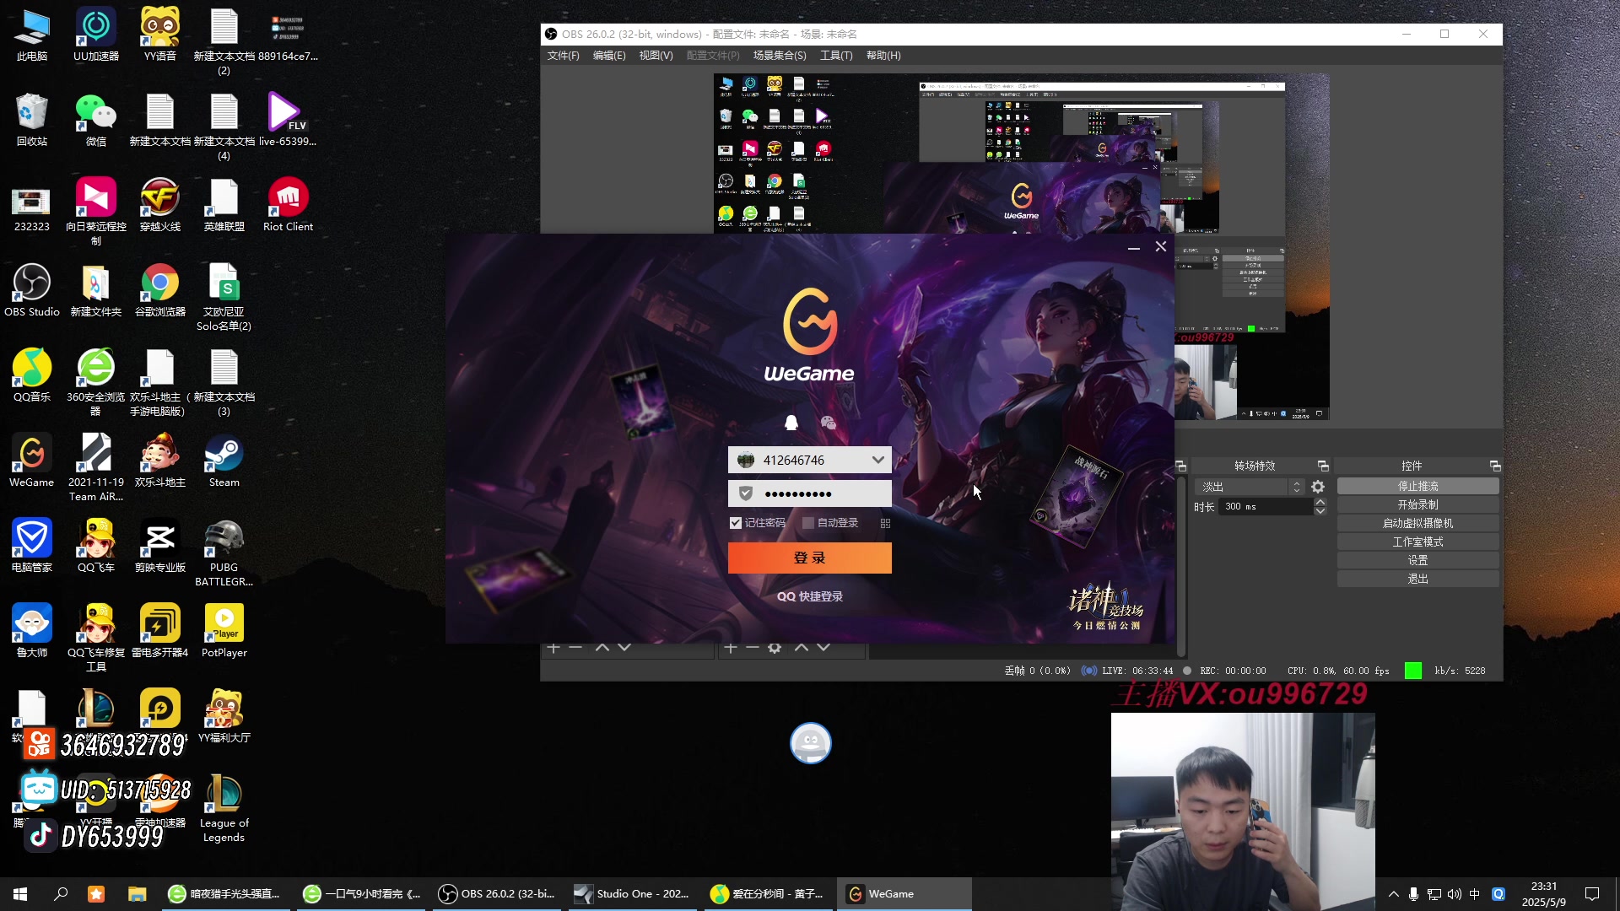Switch to WeChat login icon in WeGame

[828, 423]
